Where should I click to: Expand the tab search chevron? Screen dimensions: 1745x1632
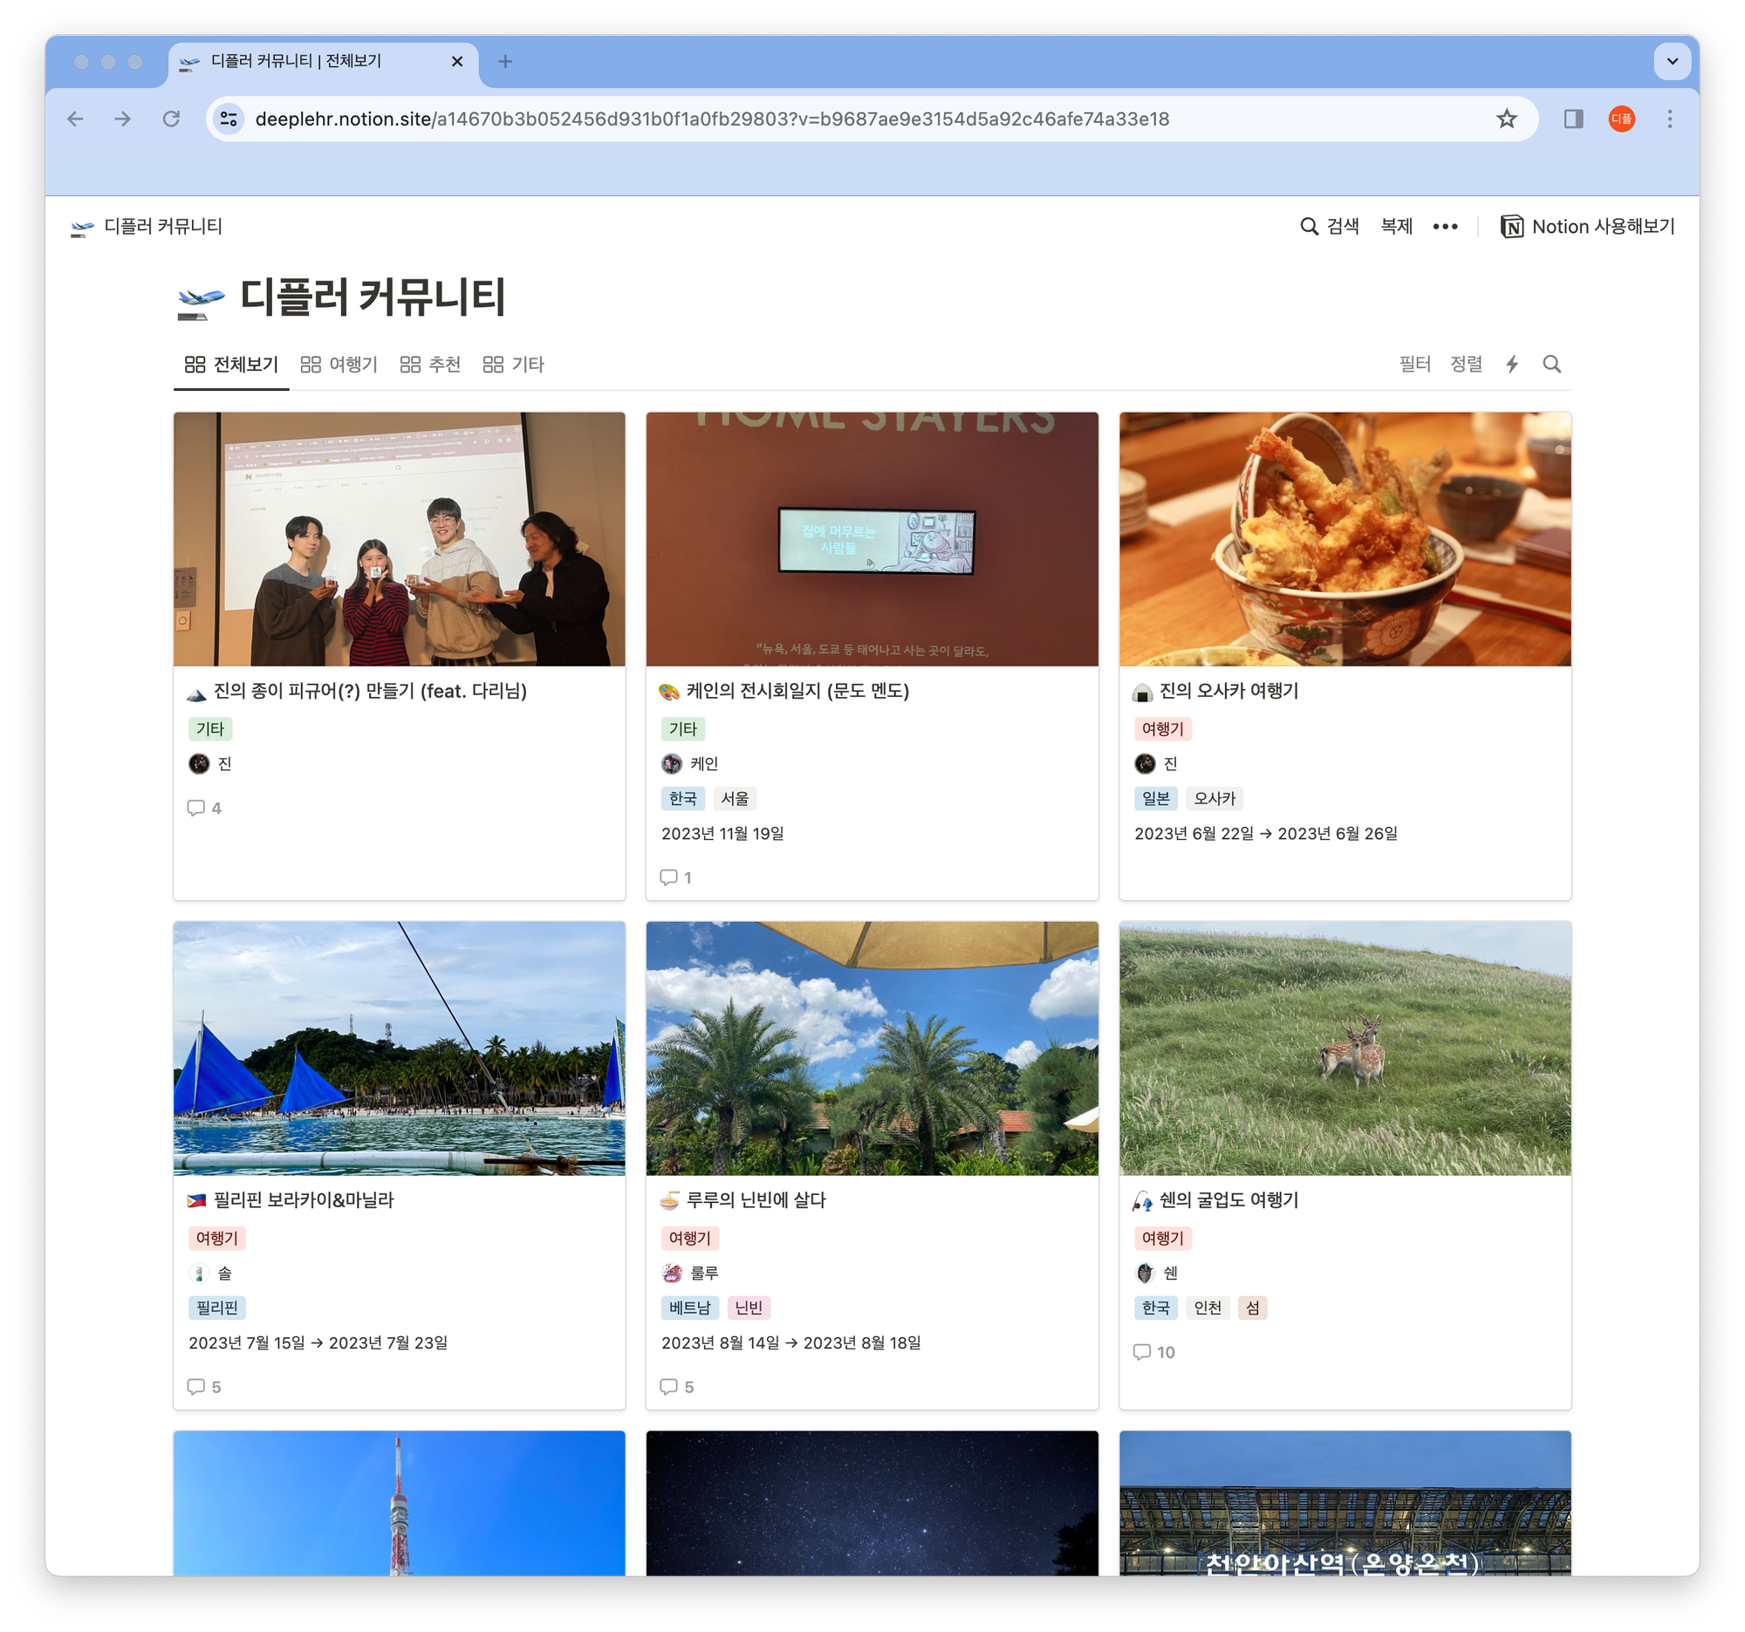coord(1672,61)
